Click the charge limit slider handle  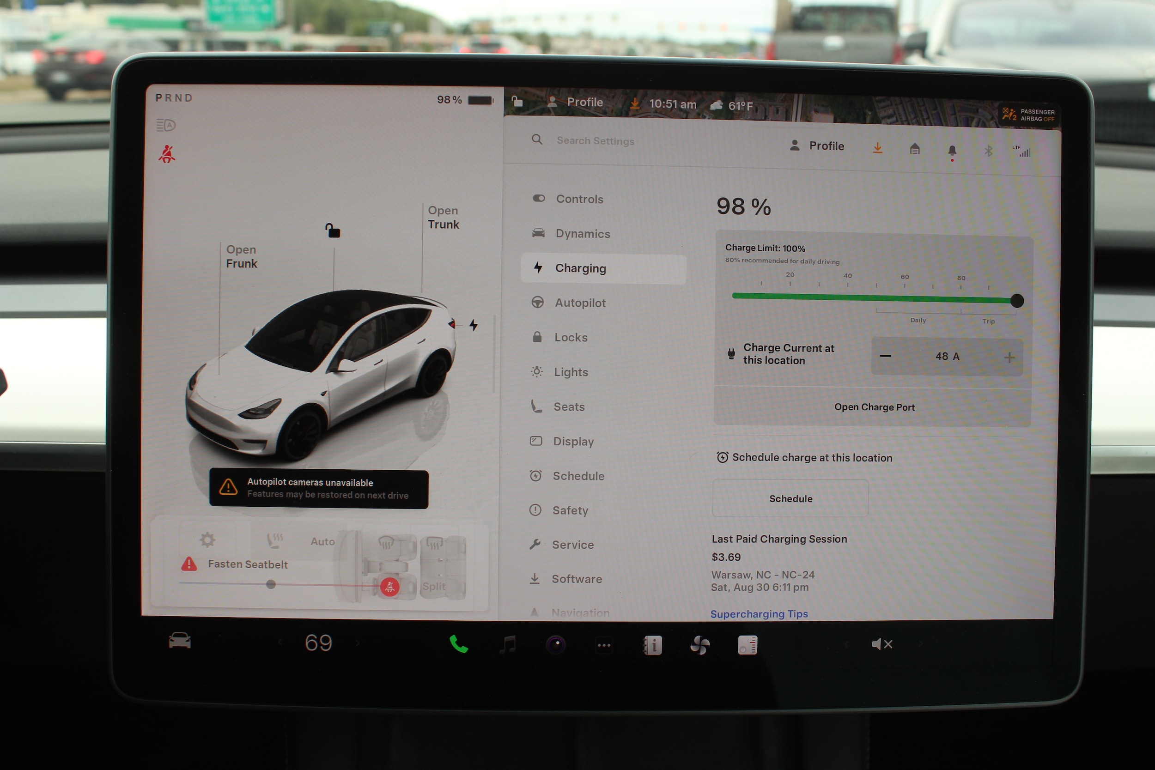click(x=1017, y=301)
